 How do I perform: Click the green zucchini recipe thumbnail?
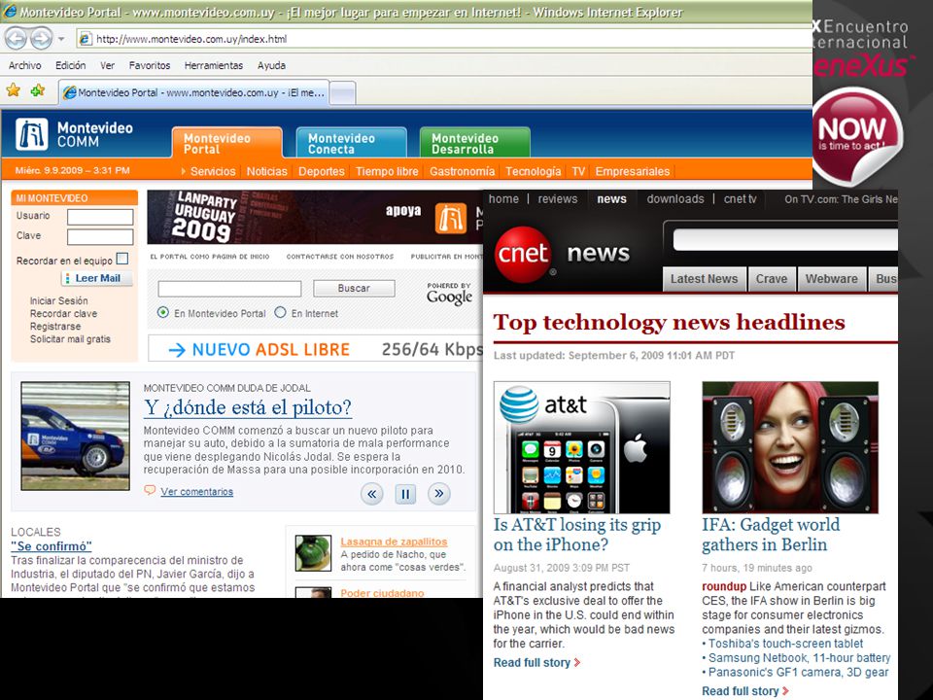(313, 553)
